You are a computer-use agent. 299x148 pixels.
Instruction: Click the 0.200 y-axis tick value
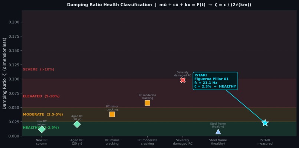(14, 22)
